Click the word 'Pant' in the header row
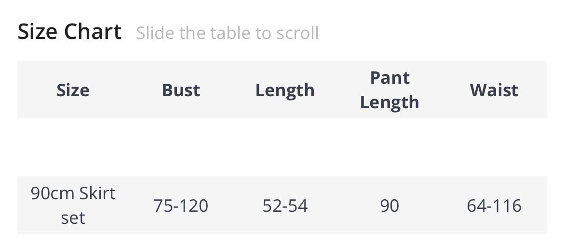The width and height of the screenshot is (564, 244). (x=389, y=78)
